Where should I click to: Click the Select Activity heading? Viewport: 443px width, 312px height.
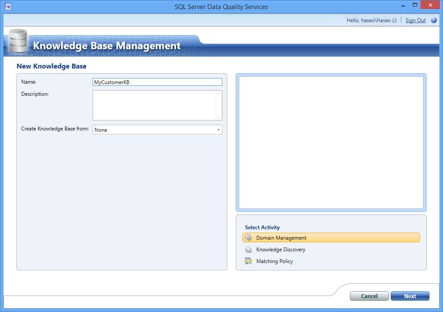pyautogui.click(x=262, y=227)
